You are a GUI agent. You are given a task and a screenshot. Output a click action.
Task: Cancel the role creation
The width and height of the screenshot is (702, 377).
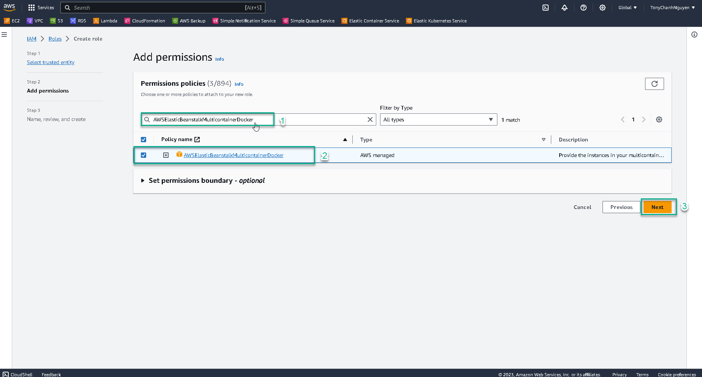pyautogui.click(x=582, y=207)
